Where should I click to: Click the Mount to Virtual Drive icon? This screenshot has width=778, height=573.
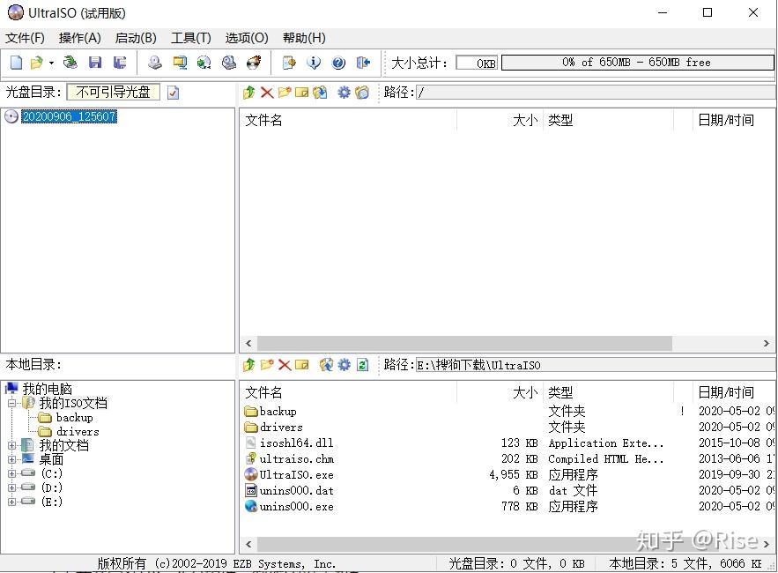click(x=229, y=63)
